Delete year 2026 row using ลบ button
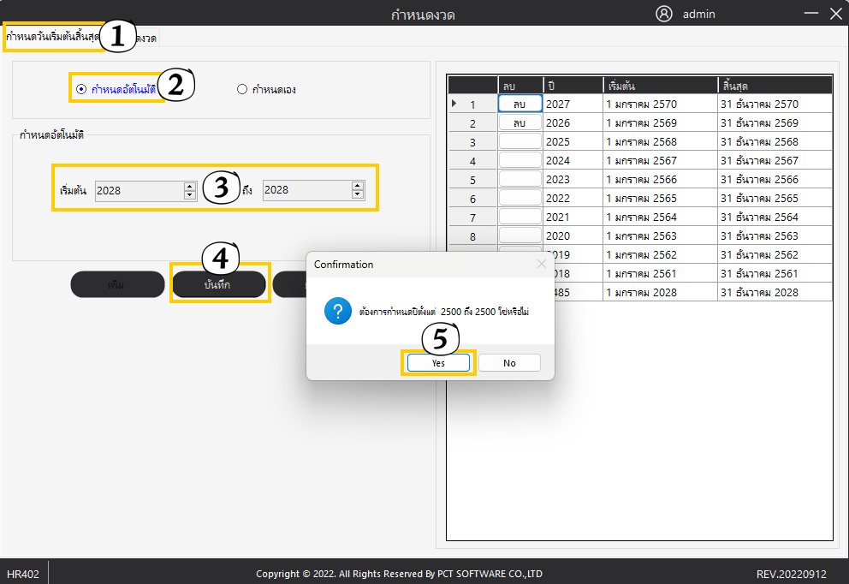The image size is (849, 584). coord(519,122)
